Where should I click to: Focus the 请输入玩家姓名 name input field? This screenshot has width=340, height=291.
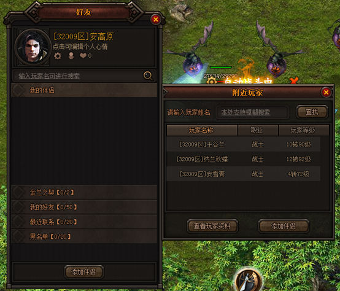[252, 112]
